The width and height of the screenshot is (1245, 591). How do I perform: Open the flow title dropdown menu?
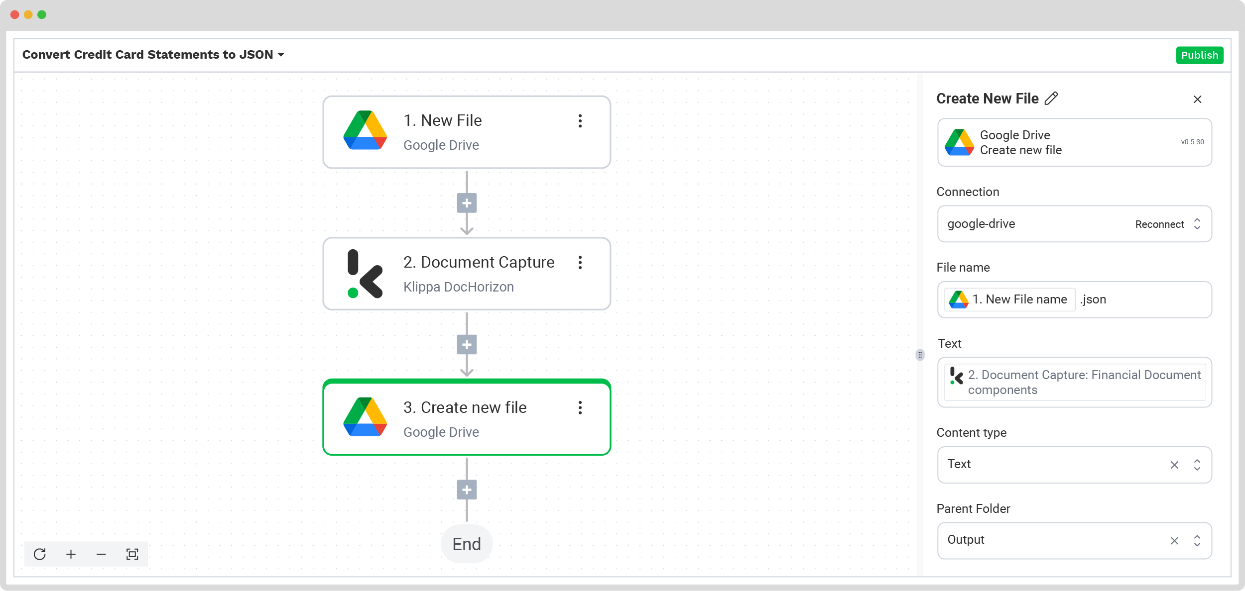[x=281, y=55]
